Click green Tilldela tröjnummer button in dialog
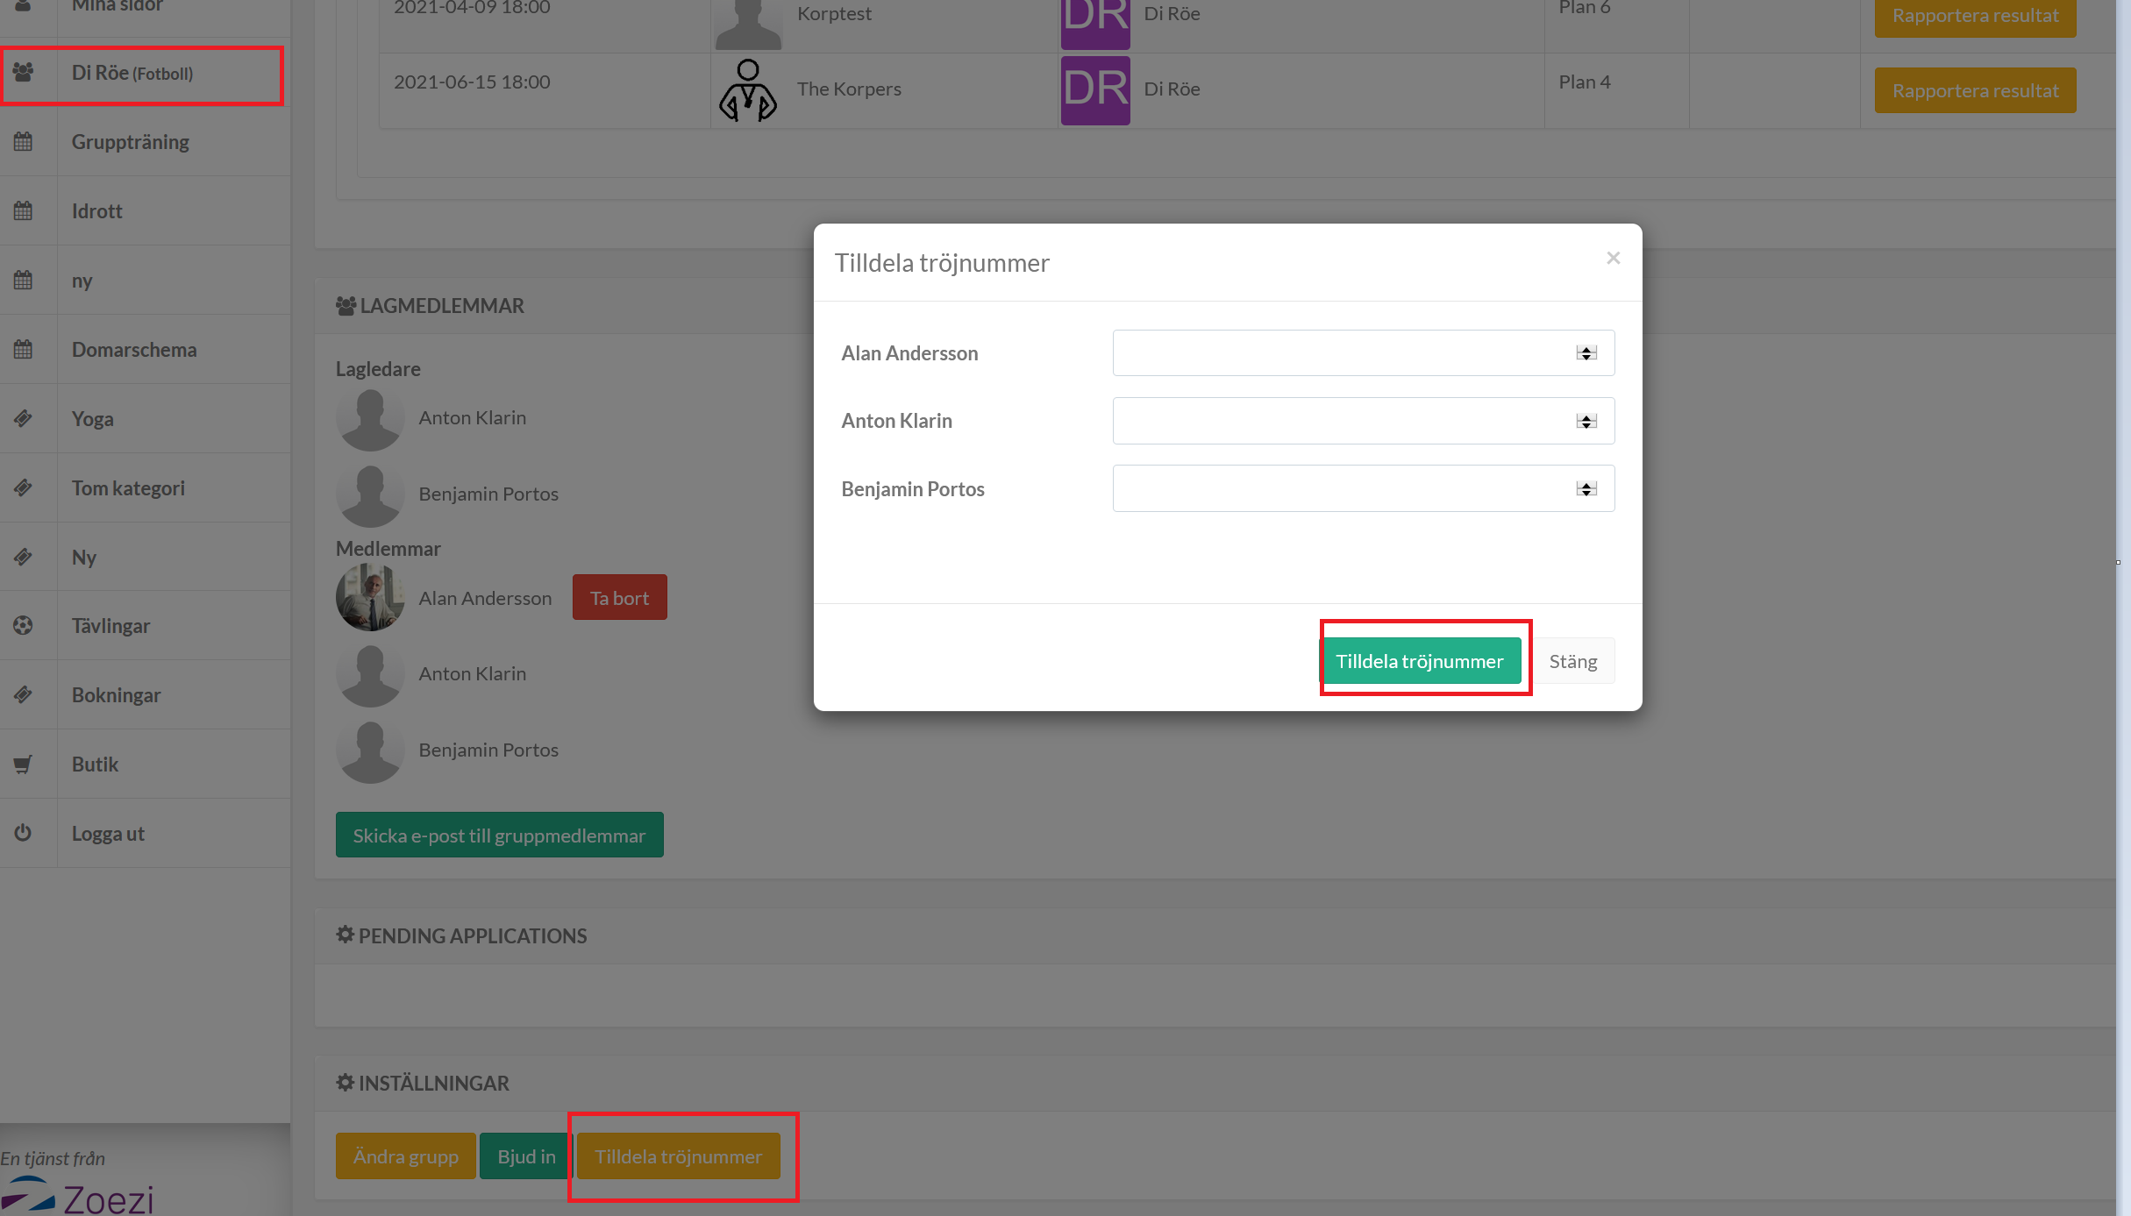Viewport: 2131px width, 1216px height. coord(1419,661)
